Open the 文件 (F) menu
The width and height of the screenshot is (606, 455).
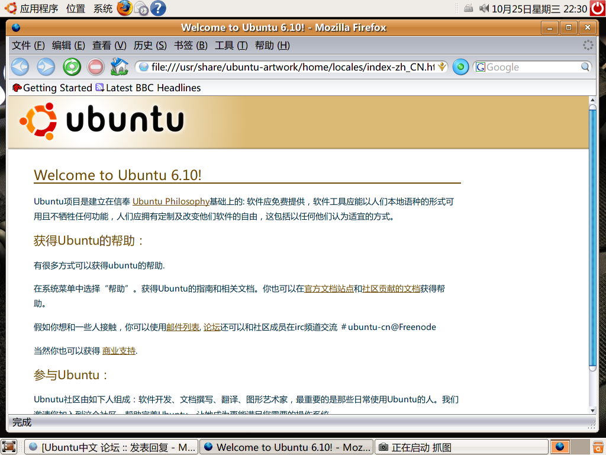tap(28, 45)
